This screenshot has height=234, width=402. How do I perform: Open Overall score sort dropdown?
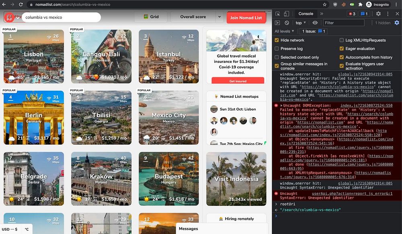click(193, 16)
